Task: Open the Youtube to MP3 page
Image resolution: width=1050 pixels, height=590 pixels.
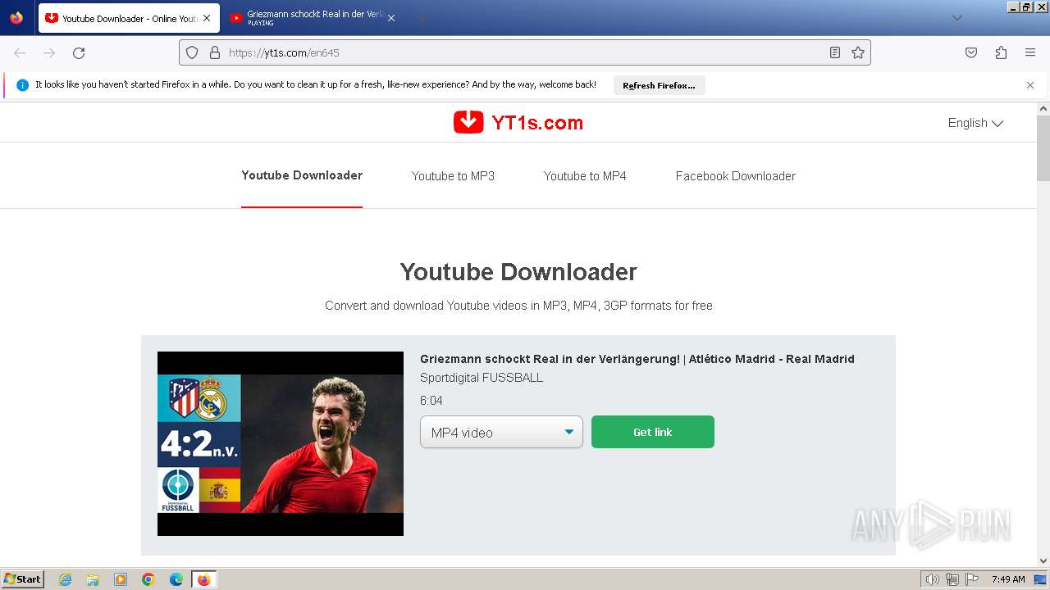Action: [x=453, y=176]
